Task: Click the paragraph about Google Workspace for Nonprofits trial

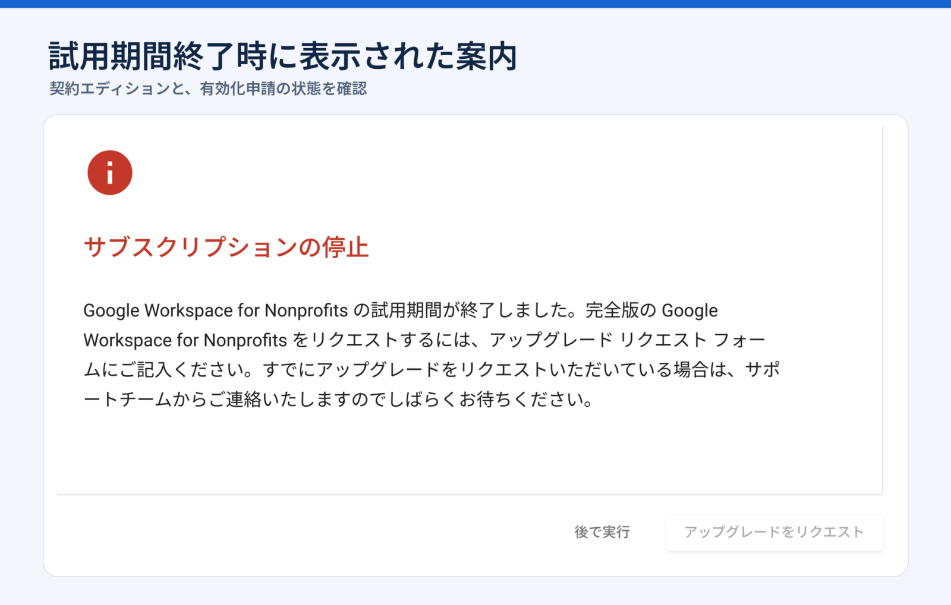Action: point(432,354)
